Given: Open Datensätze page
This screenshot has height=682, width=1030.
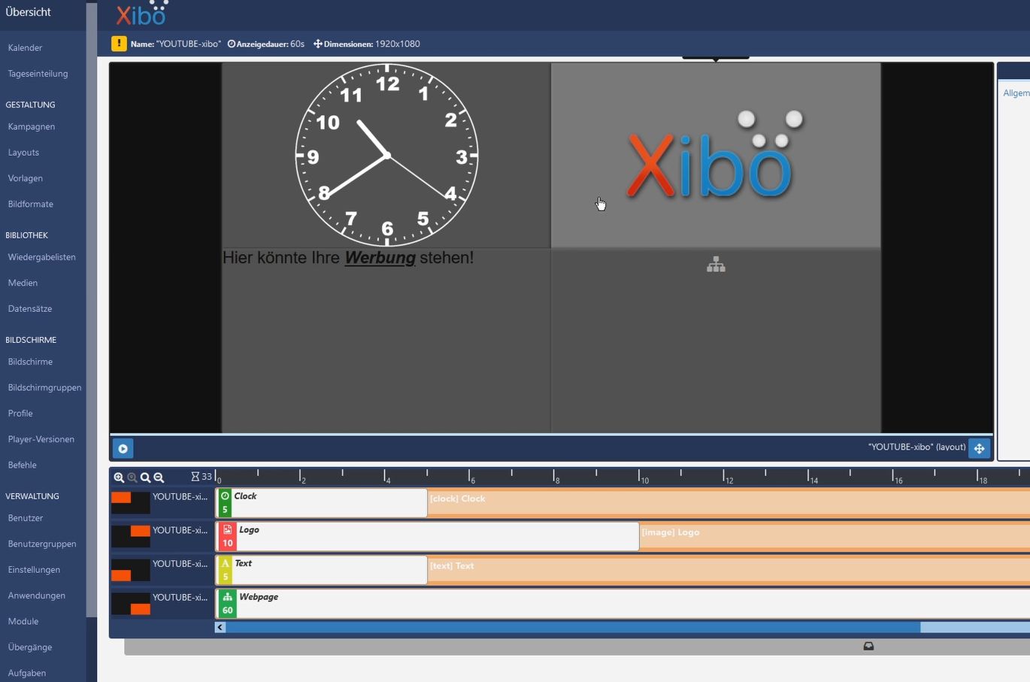Looking at the screenshot, I should (30, 309).
